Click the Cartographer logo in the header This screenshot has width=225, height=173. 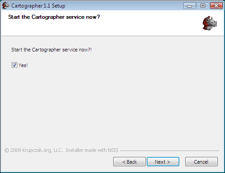coord(210,23)
